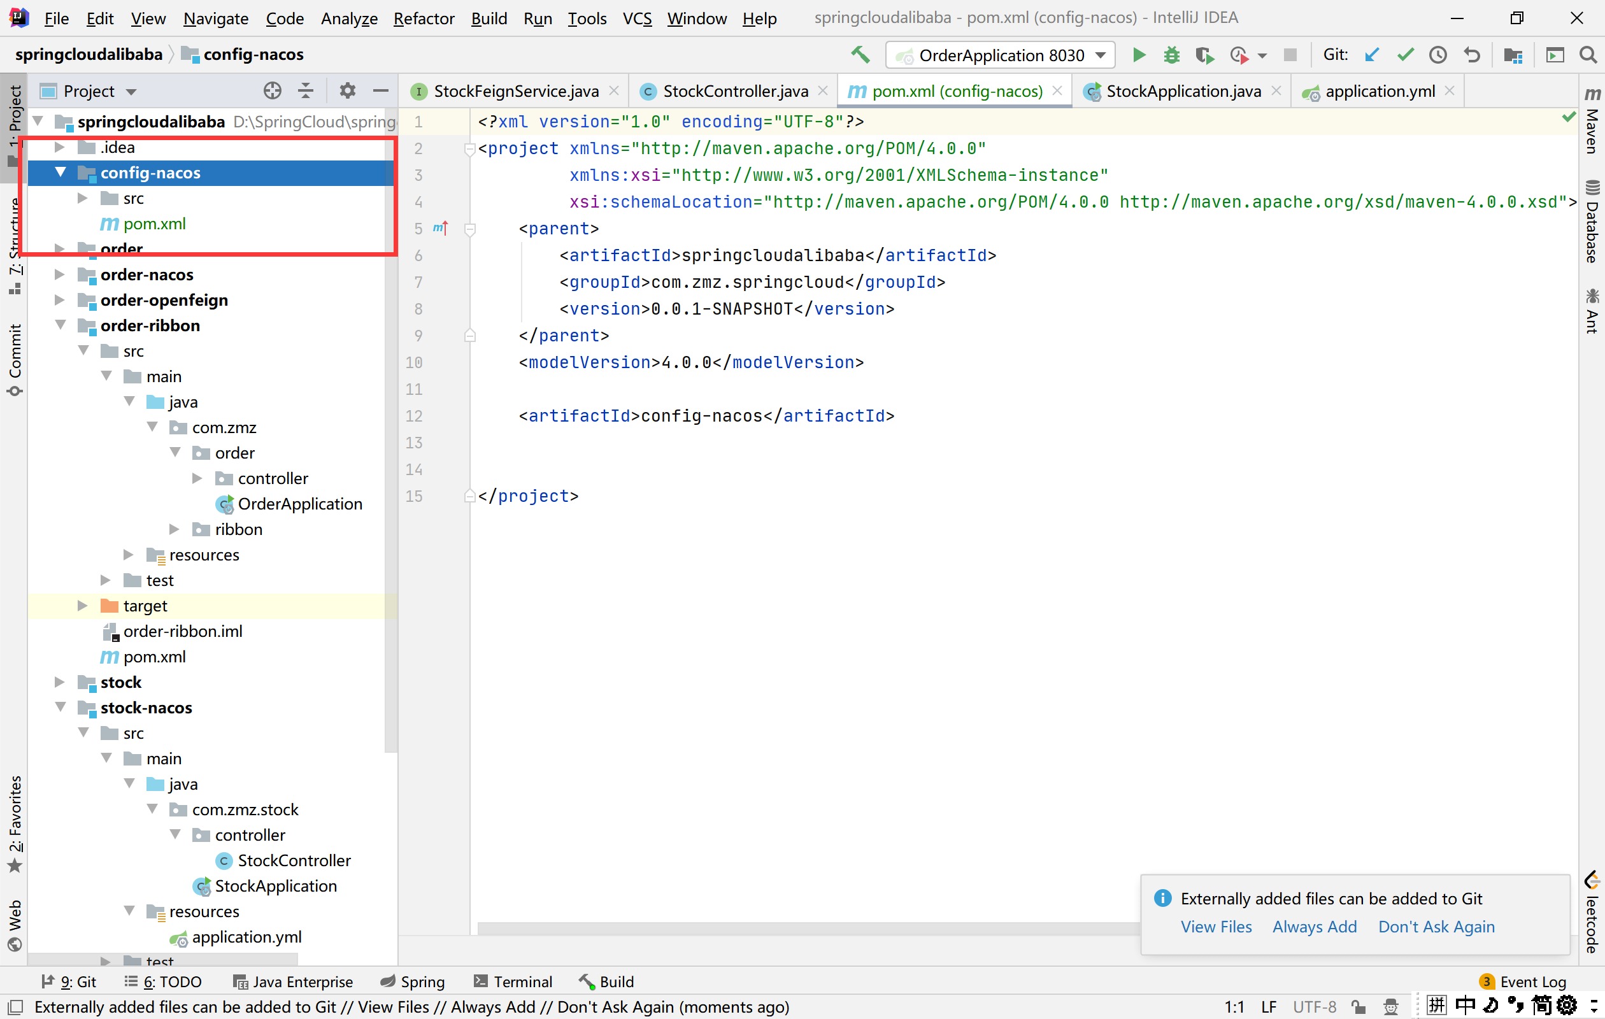The height and width of the screenshot is (1019, 1605).
Task: Open the Commit side tab
Action: click(x=15, y=360)
